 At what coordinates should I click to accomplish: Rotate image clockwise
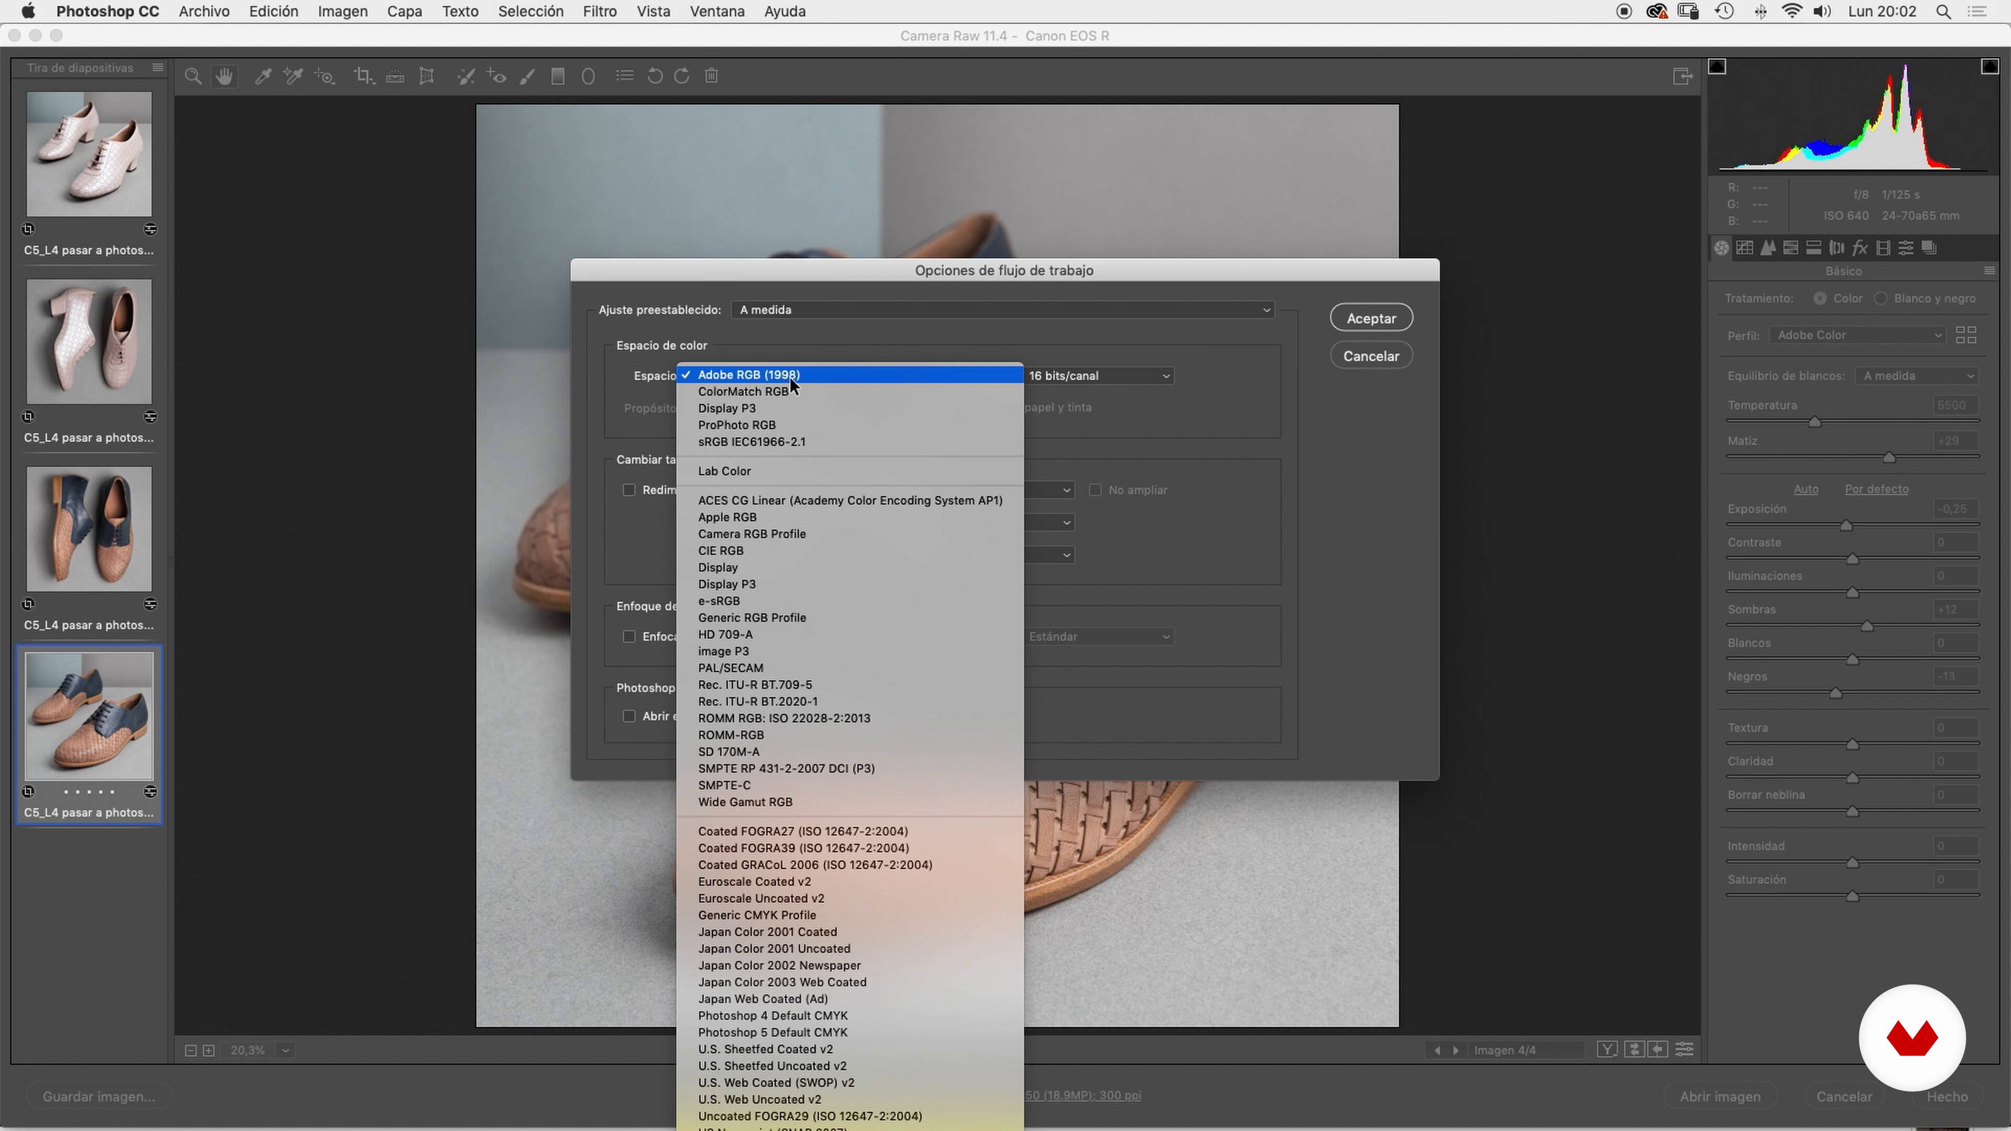click(681, 76)
